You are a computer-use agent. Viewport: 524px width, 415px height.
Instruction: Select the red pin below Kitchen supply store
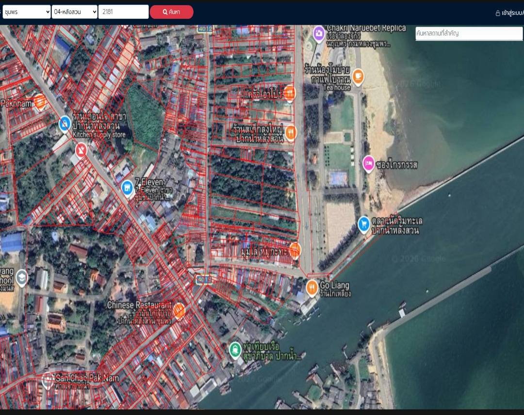(x=81, y=151)
